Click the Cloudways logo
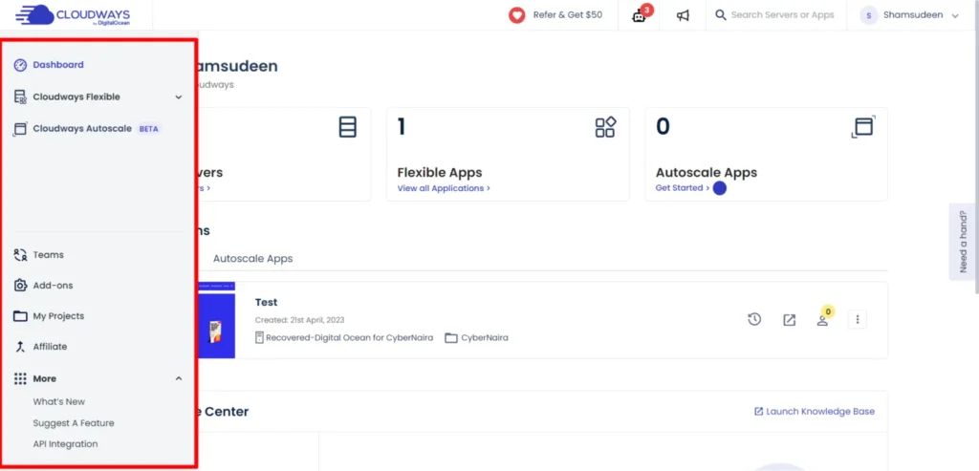 72,15
